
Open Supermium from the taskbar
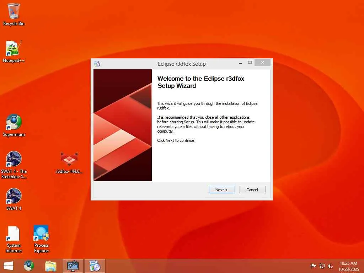[x=29, y=266]
